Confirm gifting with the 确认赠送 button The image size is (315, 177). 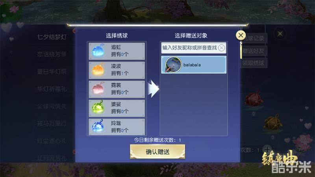pos(157,152)
